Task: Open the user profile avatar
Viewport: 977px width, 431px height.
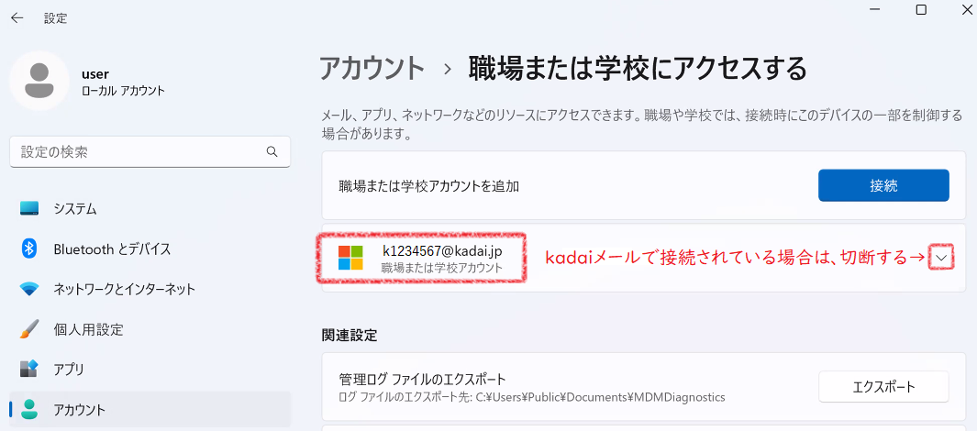Action: point(39,81)
